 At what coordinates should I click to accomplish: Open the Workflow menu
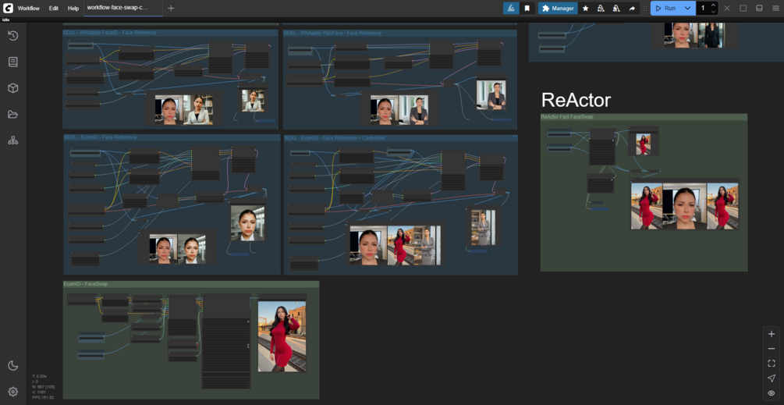point(29,9)
